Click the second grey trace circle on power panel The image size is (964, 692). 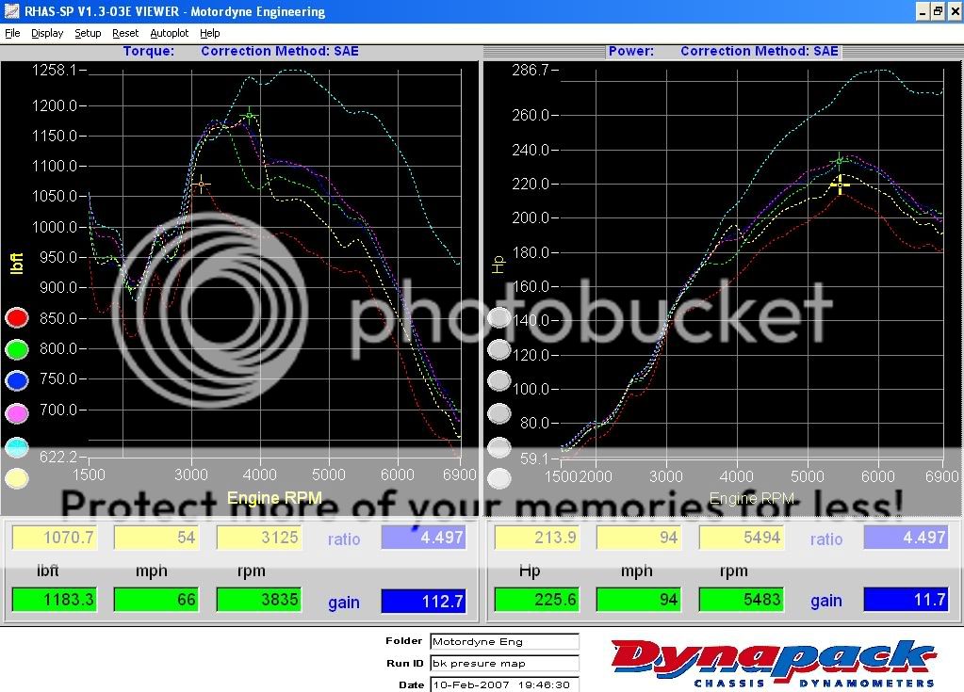coord(499,349)
